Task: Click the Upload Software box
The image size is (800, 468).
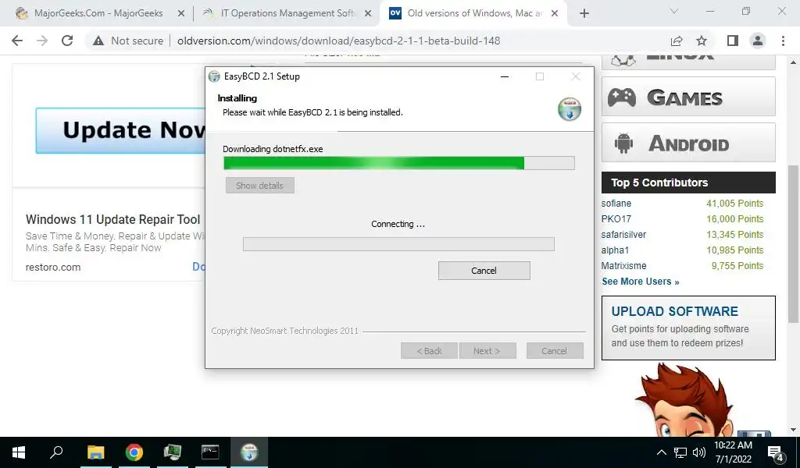Action: [688, 328]
